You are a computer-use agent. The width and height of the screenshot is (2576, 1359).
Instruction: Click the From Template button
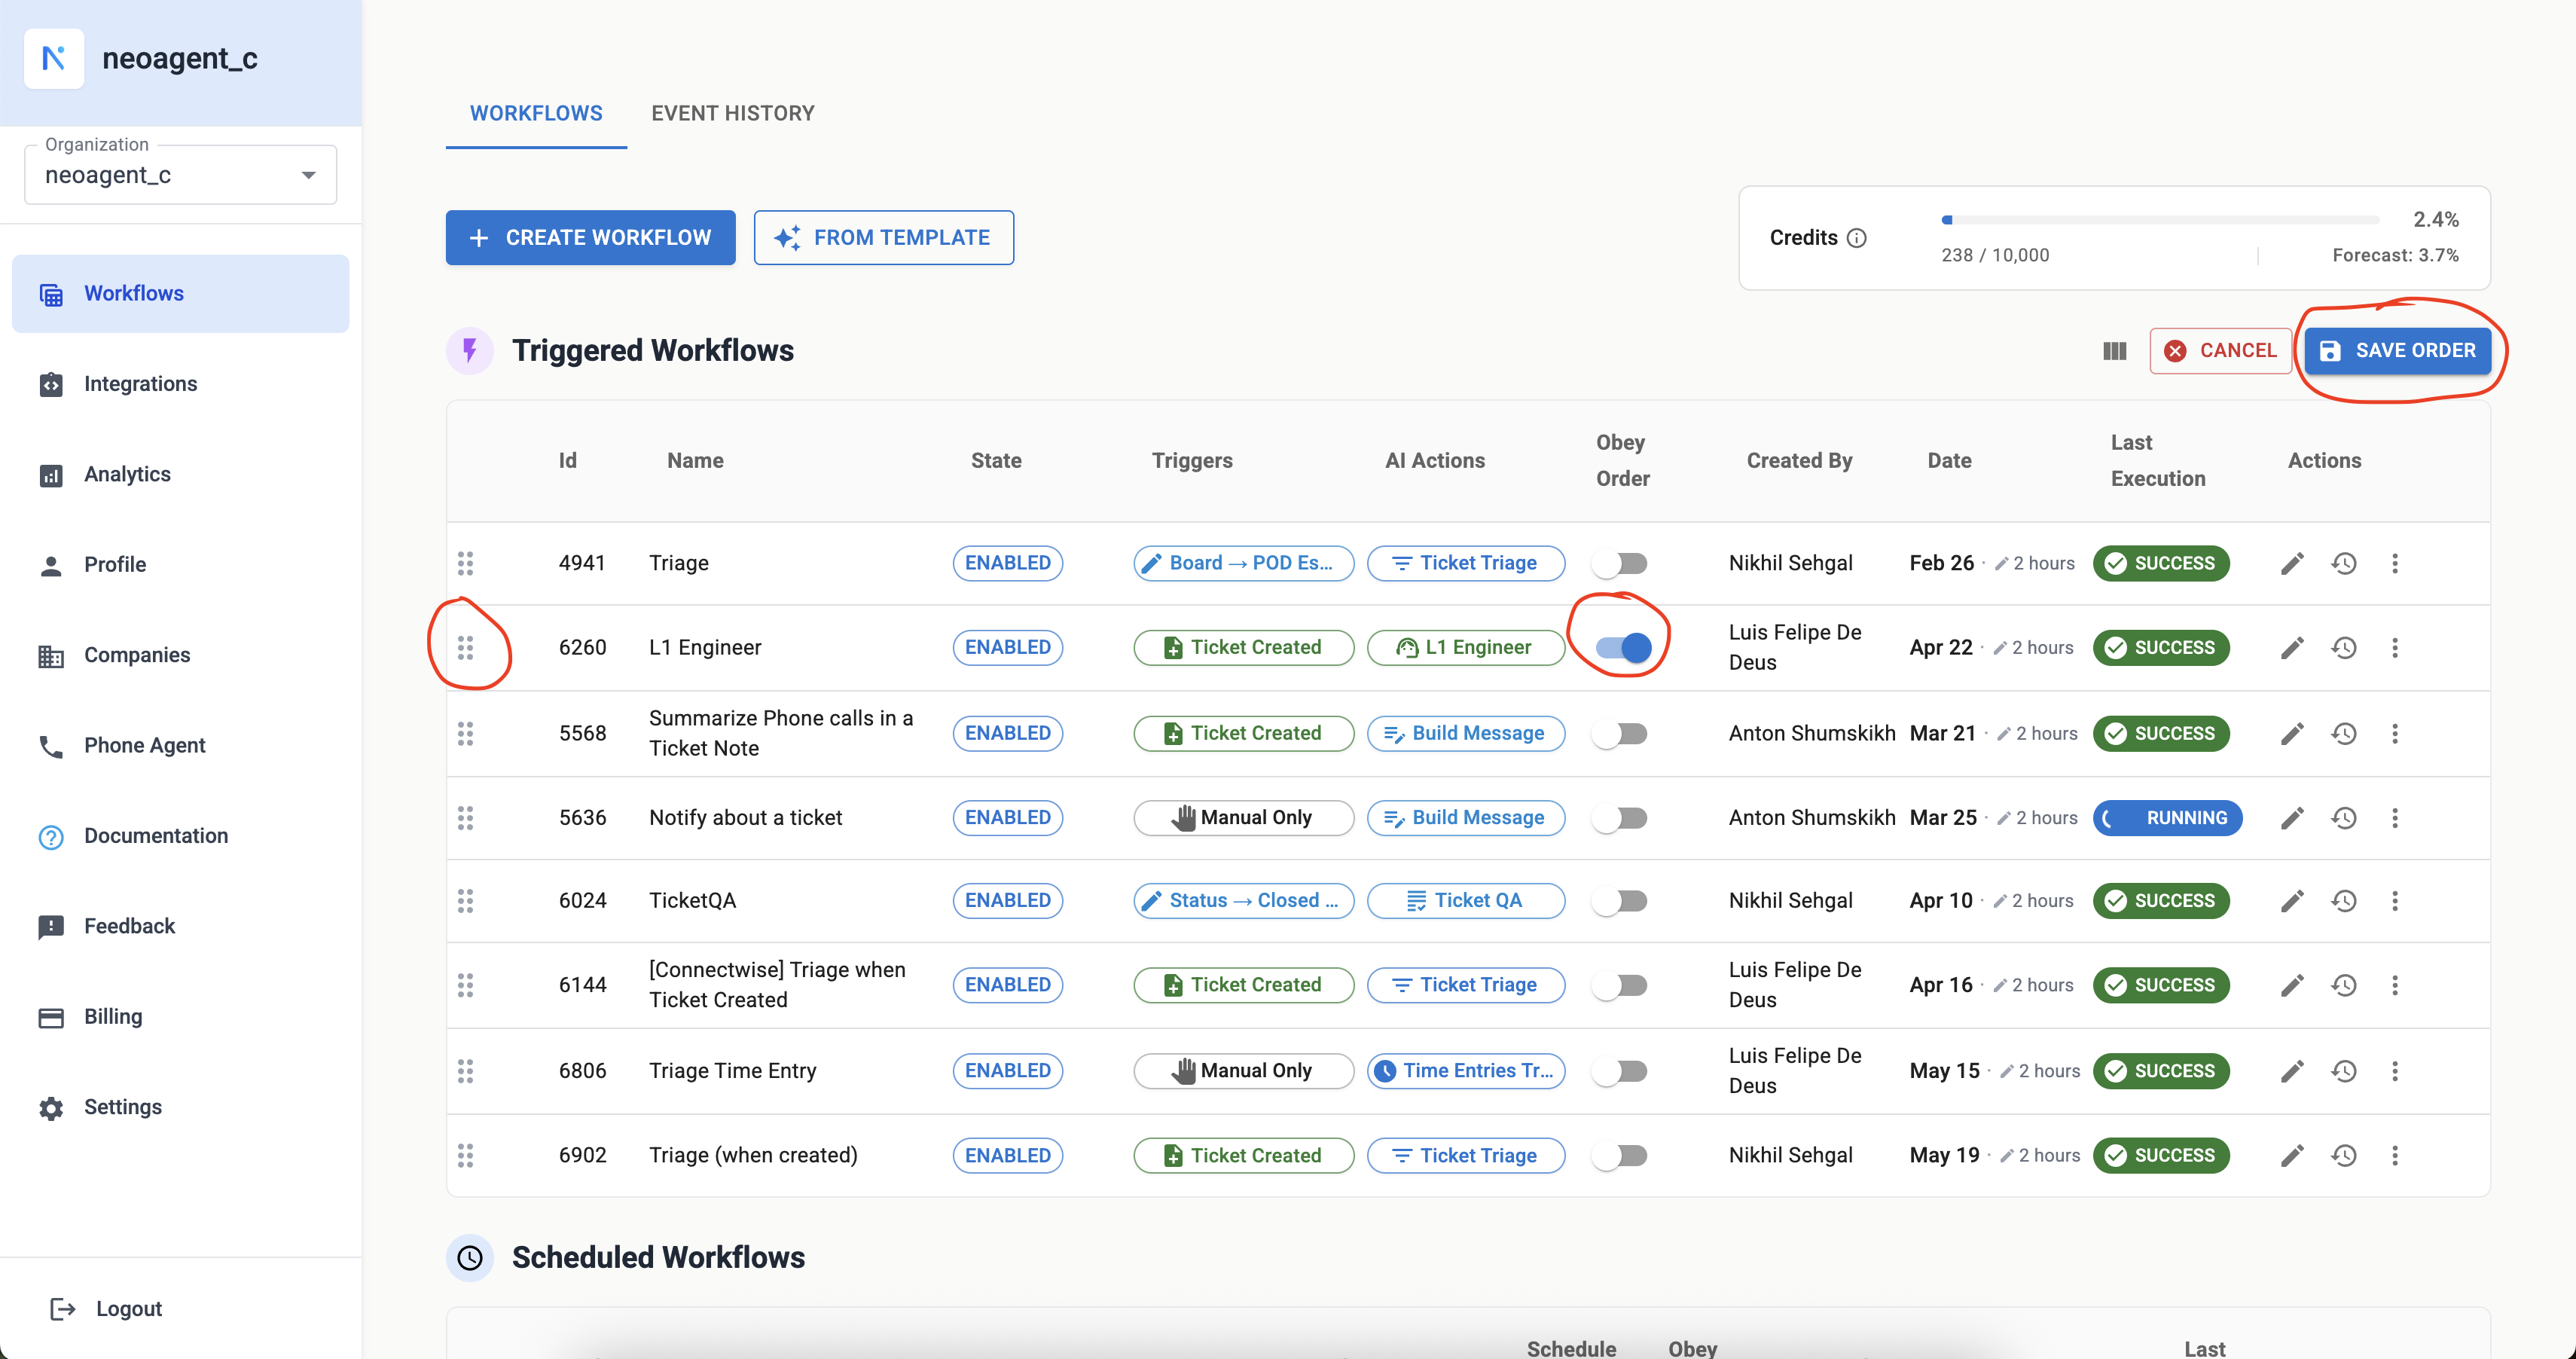(x=883, y=238)
